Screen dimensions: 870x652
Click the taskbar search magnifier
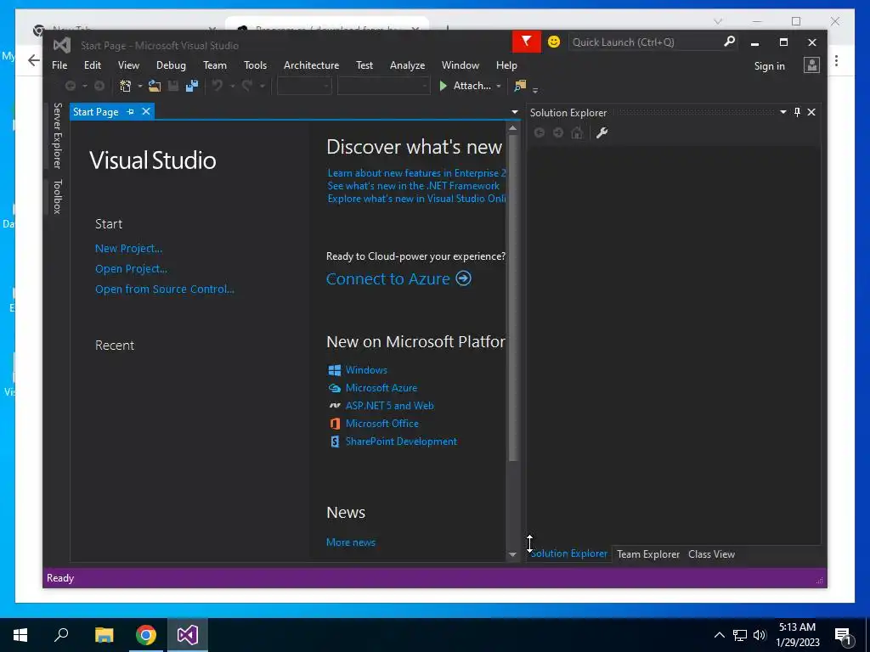tap(61, 634)
